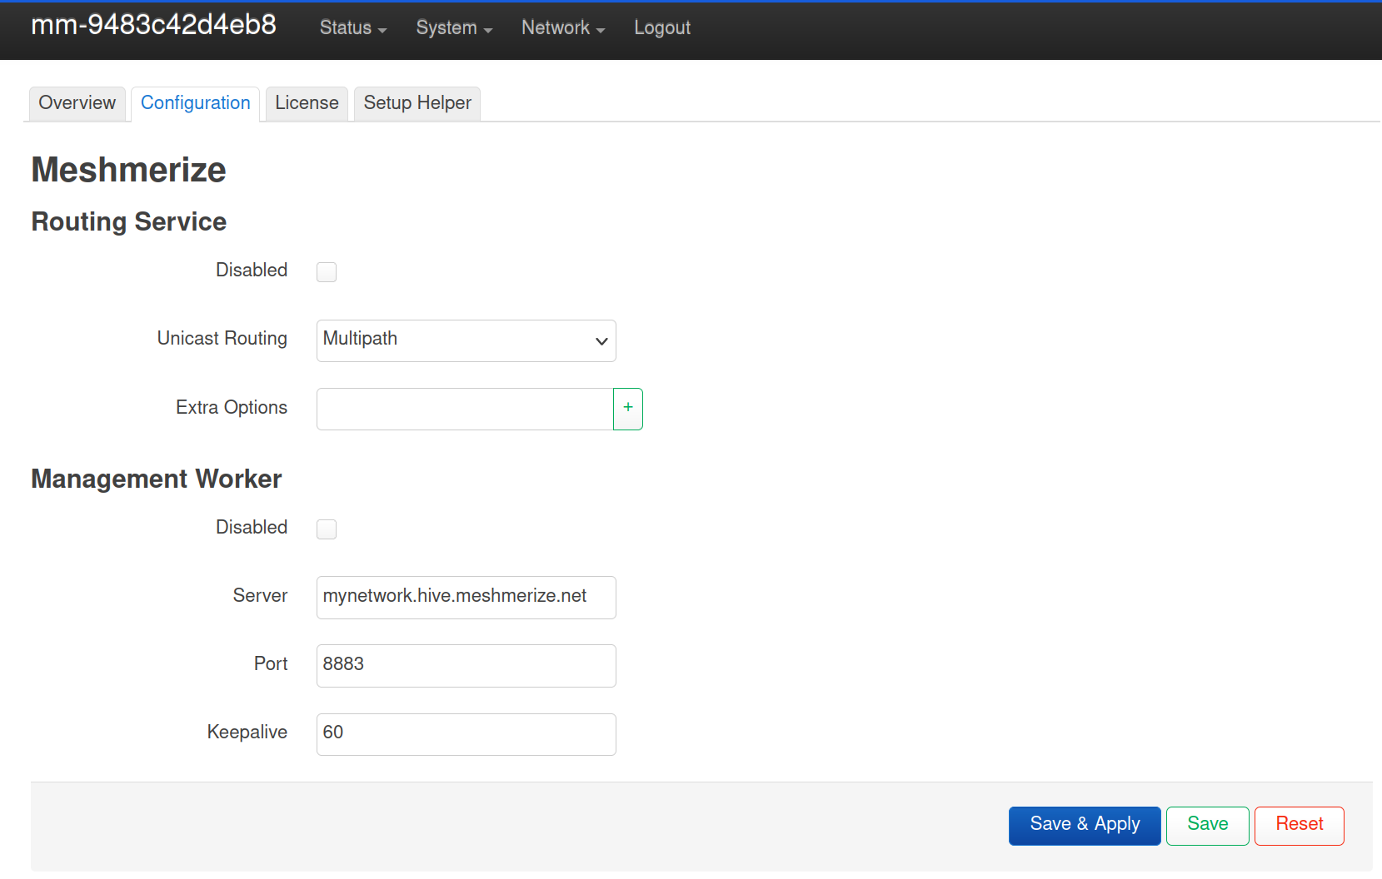Image resolution: width=1382 pixels, height=879 pixels.
Task: Switch to the Overview tab
Action: [x=77, y=103]
